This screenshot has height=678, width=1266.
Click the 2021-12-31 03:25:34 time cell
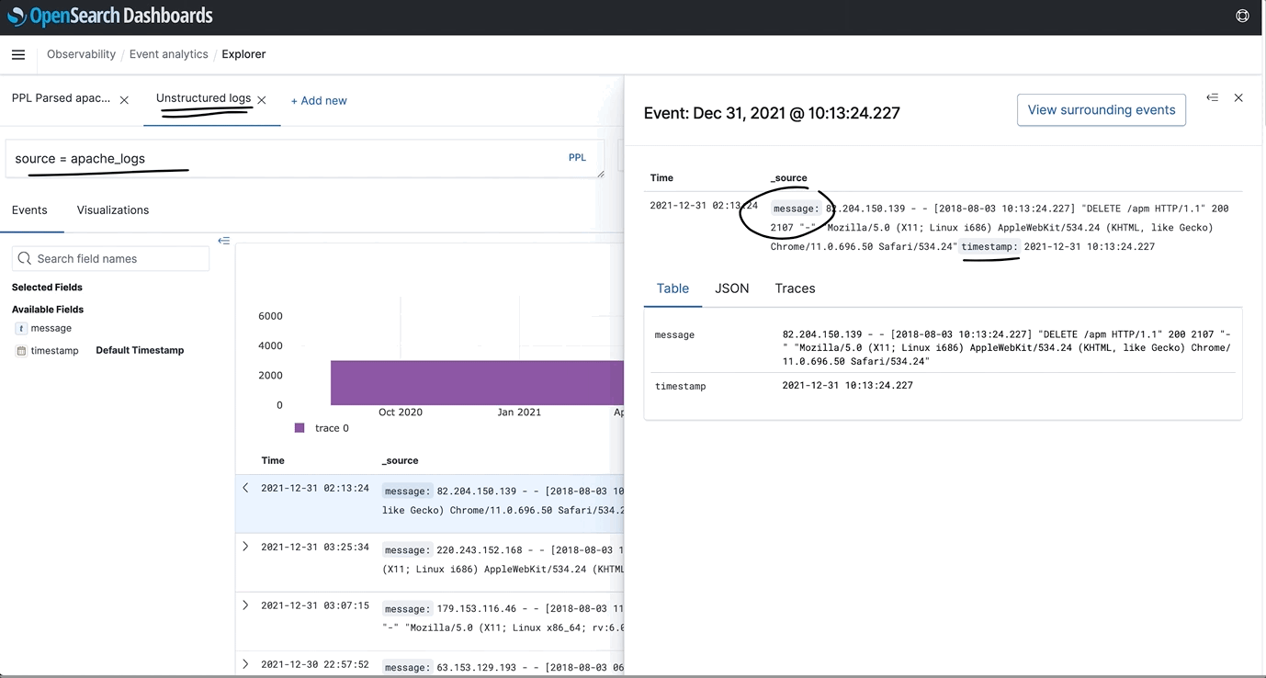coord(315,548)
